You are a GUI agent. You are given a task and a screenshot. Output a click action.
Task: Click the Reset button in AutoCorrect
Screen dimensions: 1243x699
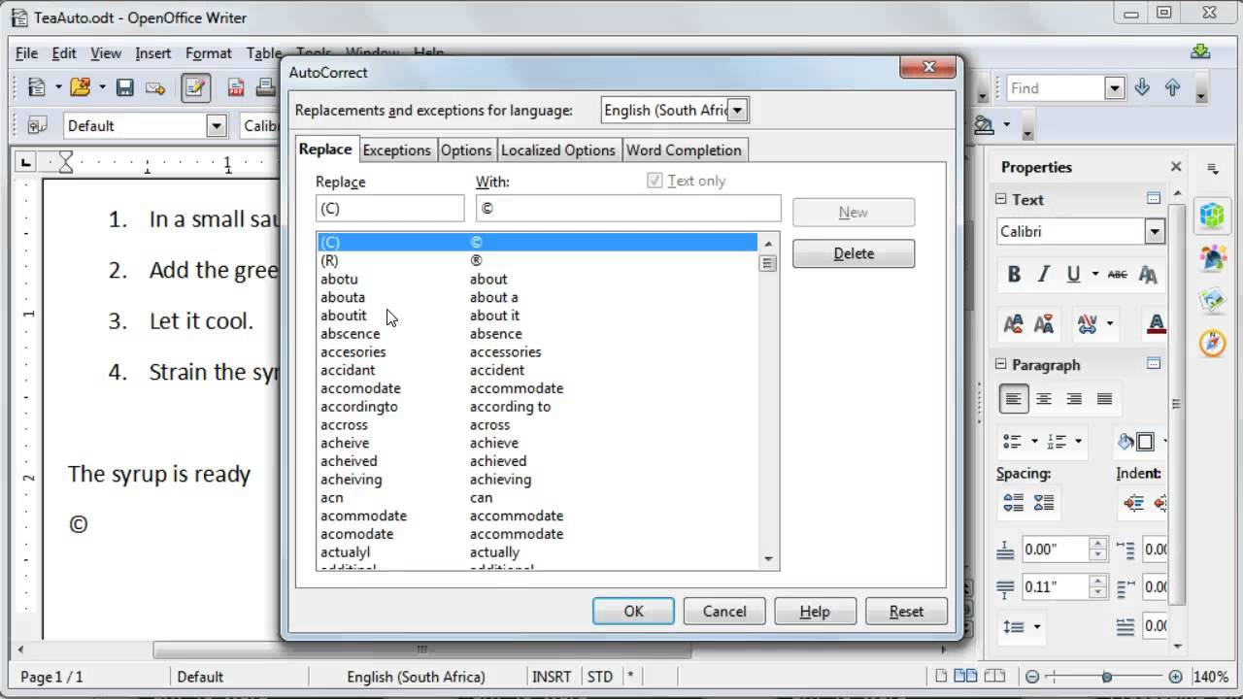tap(906, 611)
